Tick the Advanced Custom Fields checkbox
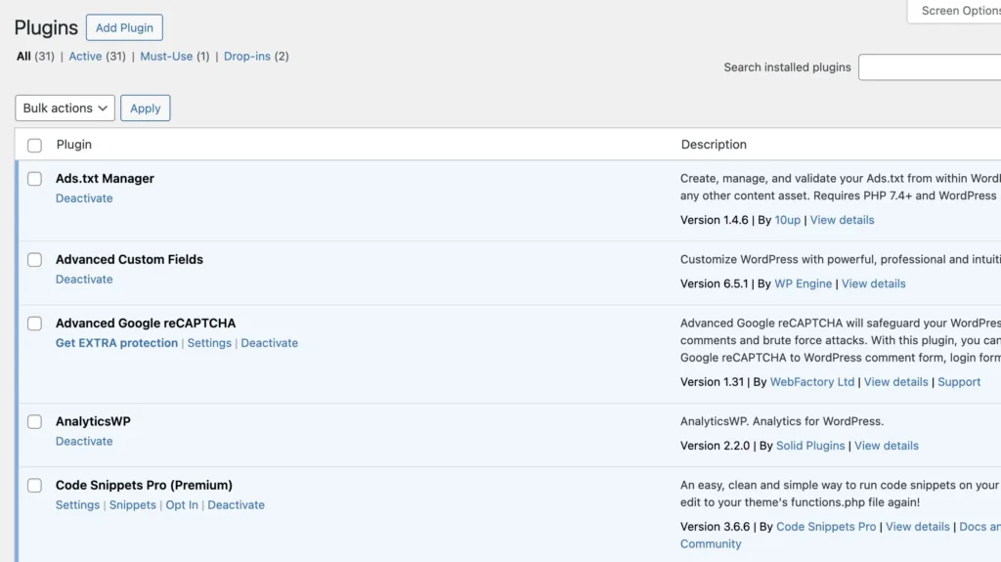This screenshot has width=1001, height=562. tap(34, 260)
